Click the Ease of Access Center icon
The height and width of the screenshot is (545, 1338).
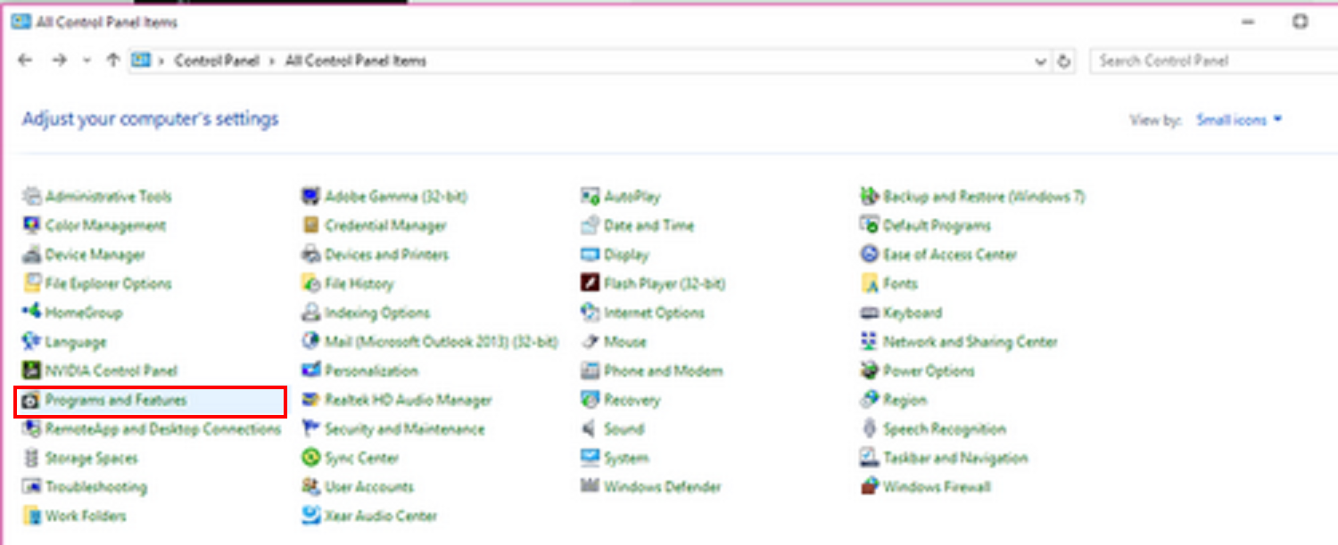pyautogui.click(x=870, y=255)
